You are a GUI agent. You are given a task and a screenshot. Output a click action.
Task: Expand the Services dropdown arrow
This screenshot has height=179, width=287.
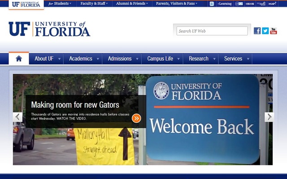248,59
